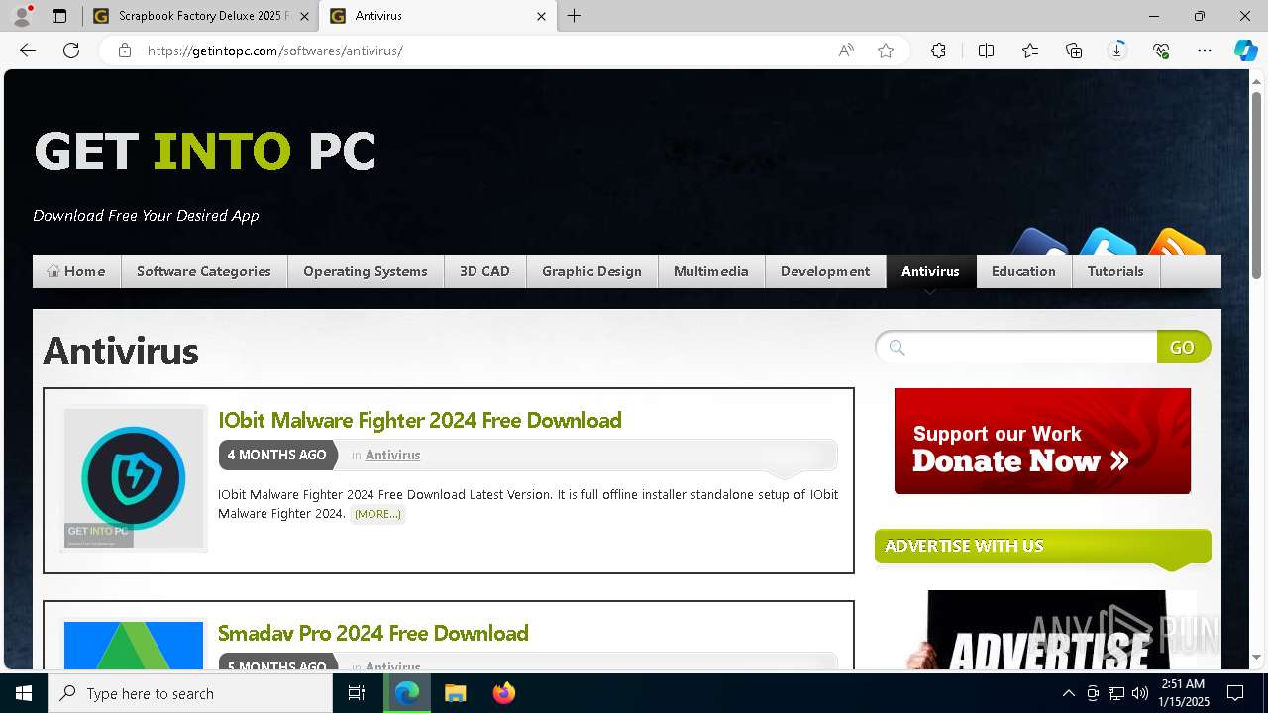
Task: Click the RSS feed icon
Action: [1177, 242]
